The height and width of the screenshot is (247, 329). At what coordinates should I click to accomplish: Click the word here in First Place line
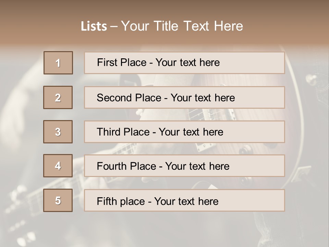pyautogui.click(x=208, y=62)
